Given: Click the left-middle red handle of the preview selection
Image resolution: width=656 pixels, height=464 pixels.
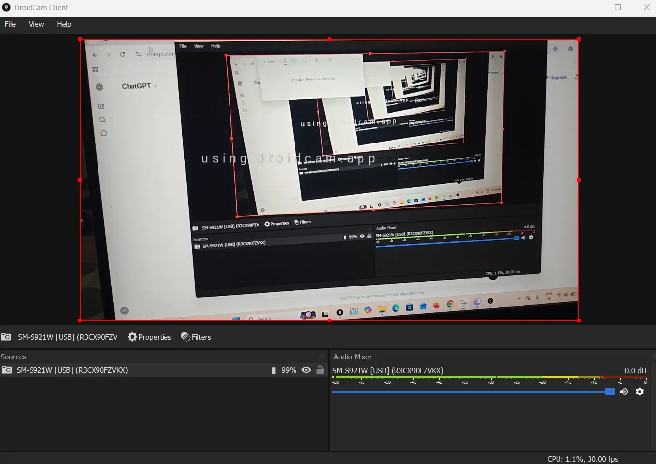Looking at the screenshot, I should [x=80, y=180].
